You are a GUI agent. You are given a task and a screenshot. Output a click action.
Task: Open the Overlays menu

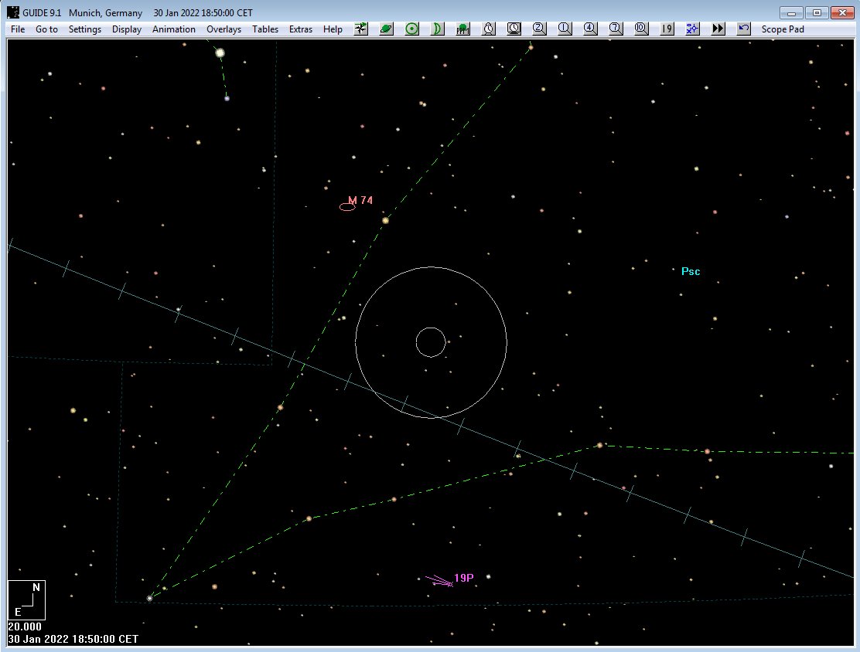tap(224, 29)
